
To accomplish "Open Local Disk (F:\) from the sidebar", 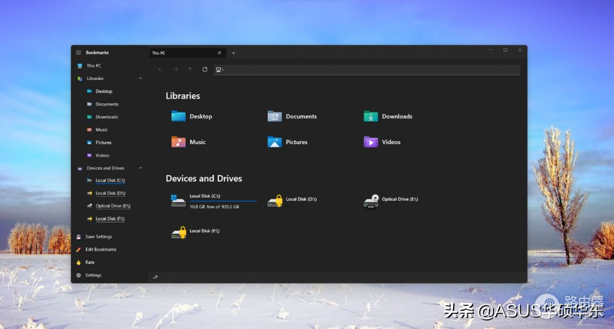I will tap(110, 219).
